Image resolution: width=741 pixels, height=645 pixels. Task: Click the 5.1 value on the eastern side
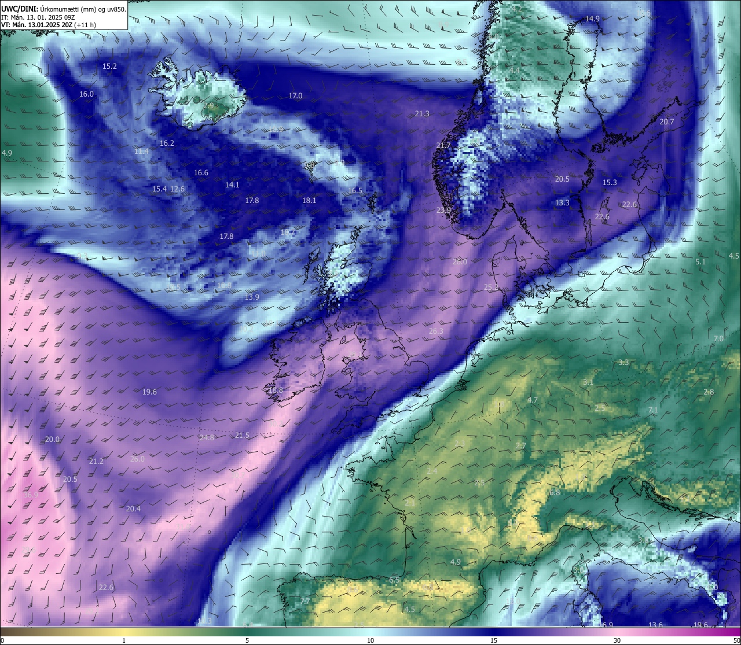tap(700, 261)
